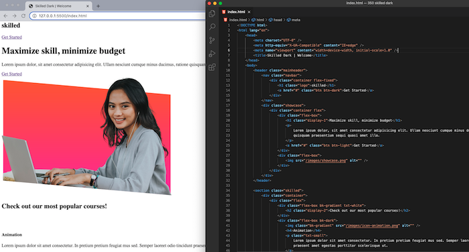Open the Run and Debug view

point(212,54)
